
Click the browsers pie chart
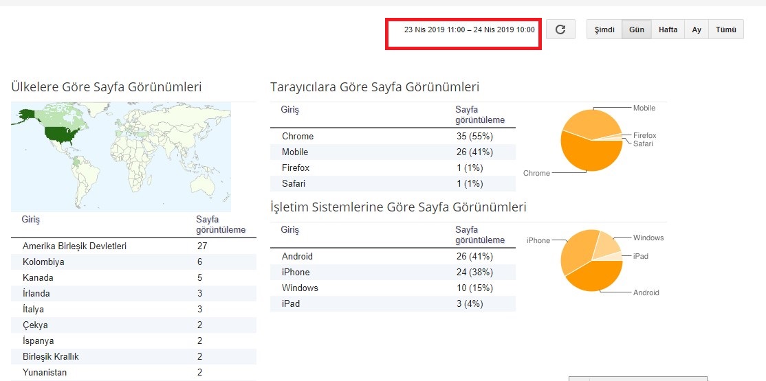(591, 141)
